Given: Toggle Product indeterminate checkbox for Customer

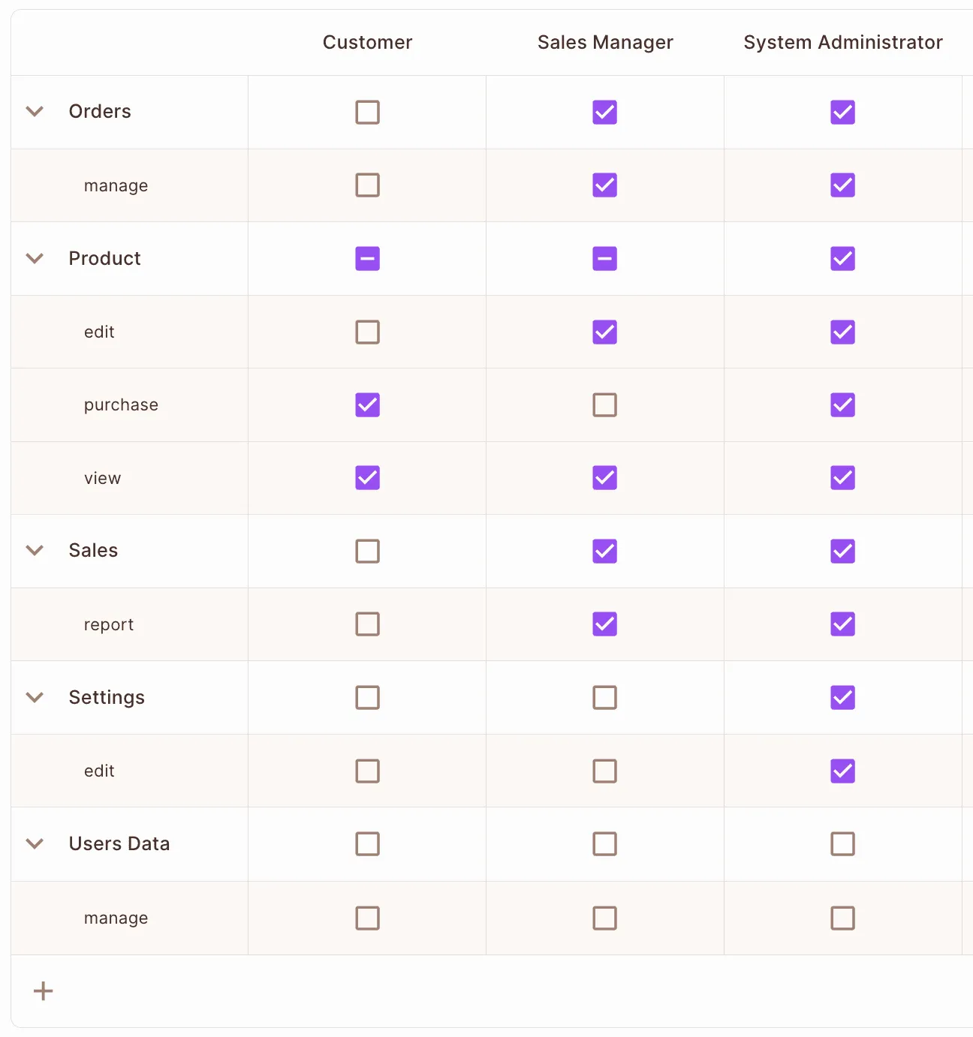Looking at the screenshot, I should tap(367, 259).
